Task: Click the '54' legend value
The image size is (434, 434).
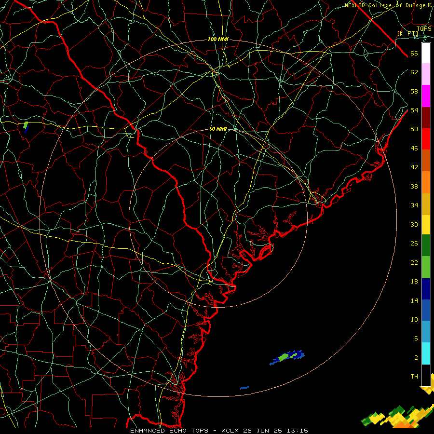Action: (x=414, y=110)
